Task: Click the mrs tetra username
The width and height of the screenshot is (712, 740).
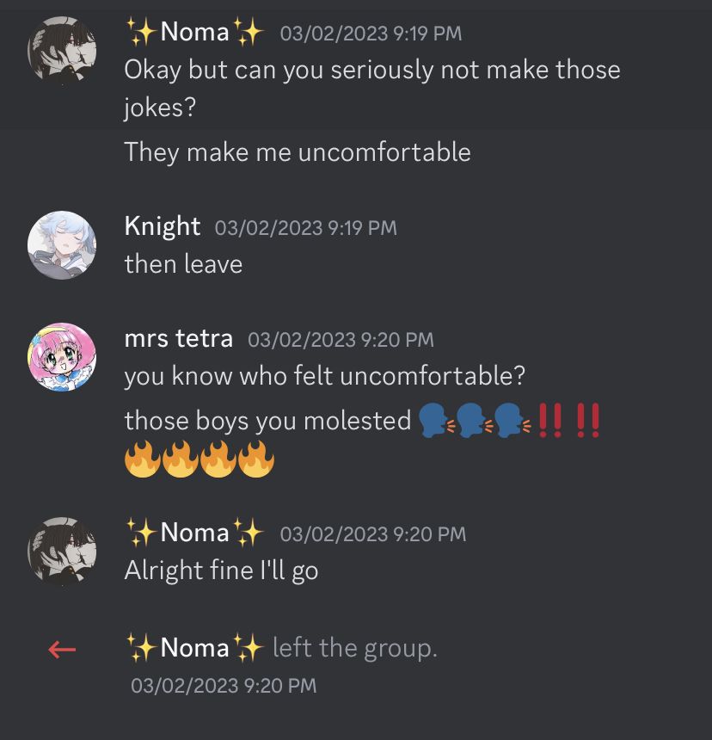Action: (178, 338)
